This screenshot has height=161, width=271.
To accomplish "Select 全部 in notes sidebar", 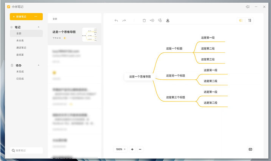I will click(x=26, y=33).
